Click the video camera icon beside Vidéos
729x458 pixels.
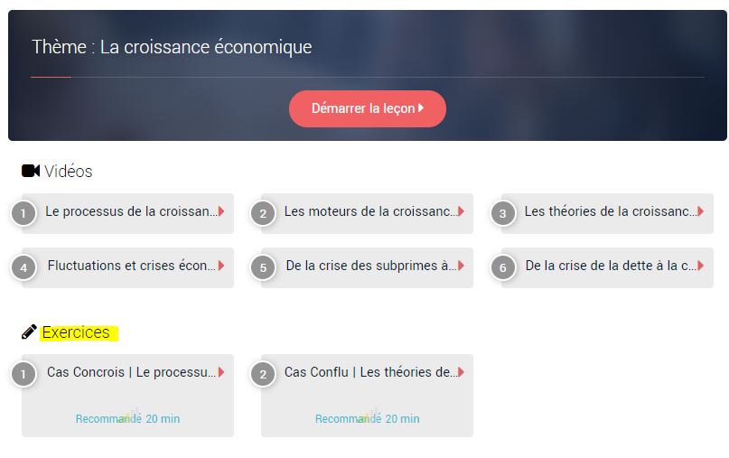tap(31, 171)
